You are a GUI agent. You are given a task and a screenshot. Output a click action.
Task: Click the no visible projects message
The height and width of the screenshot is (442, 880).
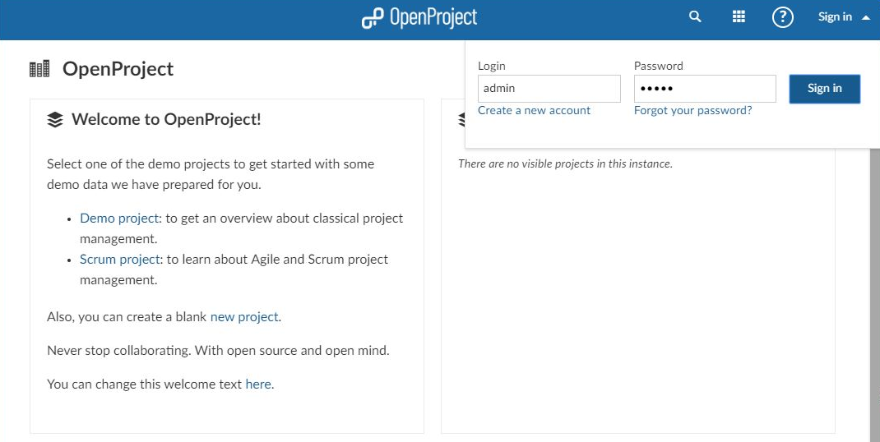(565, 164)
